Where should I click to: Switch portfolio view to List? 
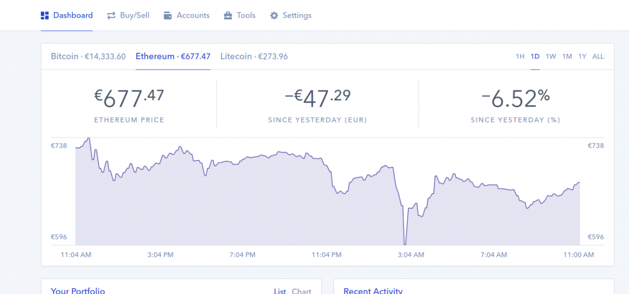[280, 291]
